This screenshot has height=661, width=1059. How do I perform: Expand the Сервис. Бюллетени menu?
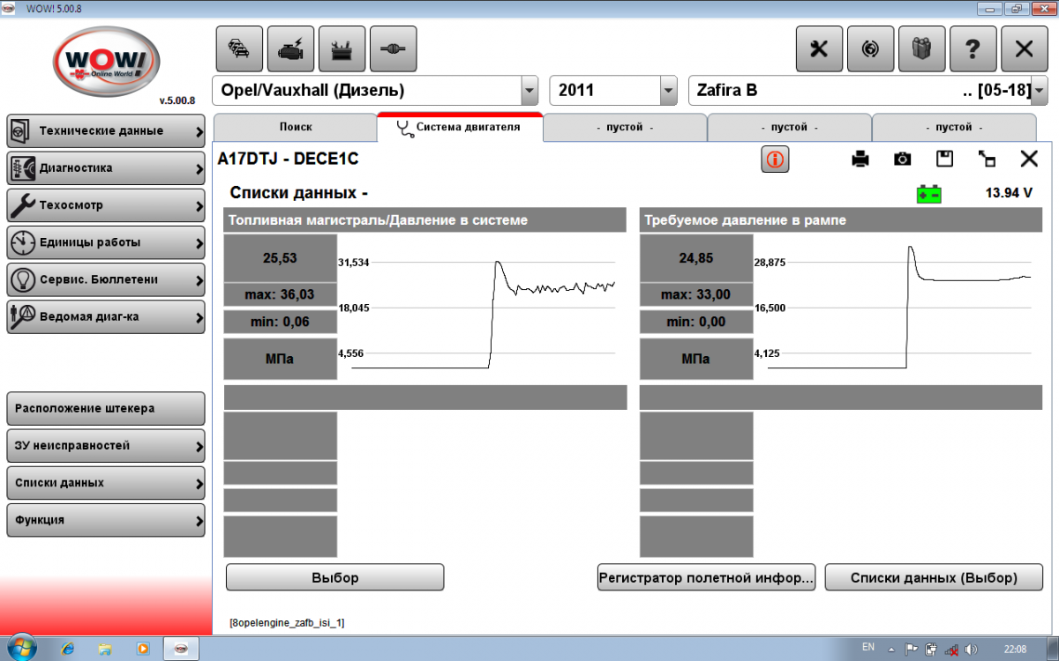pyautogui.click(x=106, y=279)
